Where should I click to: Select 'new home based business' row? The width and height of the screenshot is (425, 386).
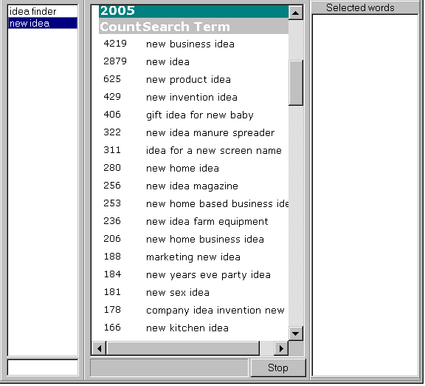tap(217, 204)
